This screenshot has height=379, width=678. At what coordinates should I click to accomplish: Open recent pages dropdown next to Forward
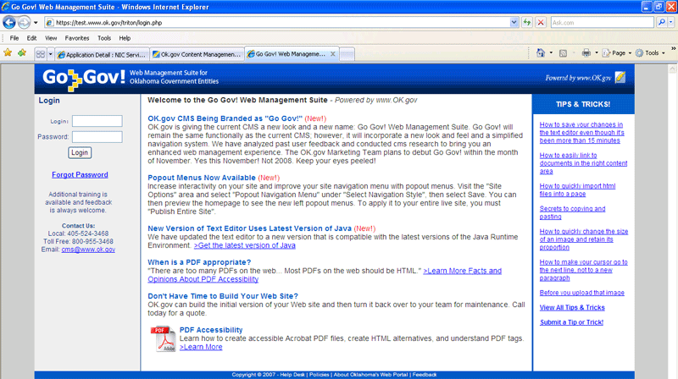point(36,23)
